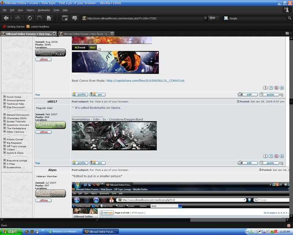Close the active Silkroad View topic tab

pos(54,34)
